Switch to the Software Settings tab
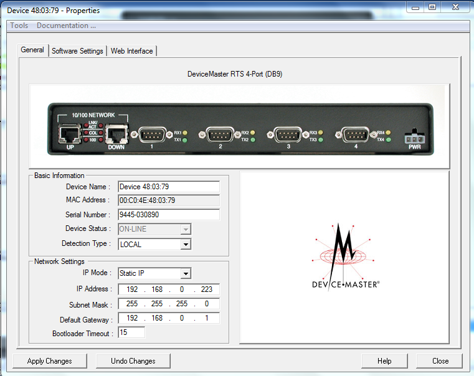Image resolution: width=474 pixels, height=376 pixels. [77, 51]
